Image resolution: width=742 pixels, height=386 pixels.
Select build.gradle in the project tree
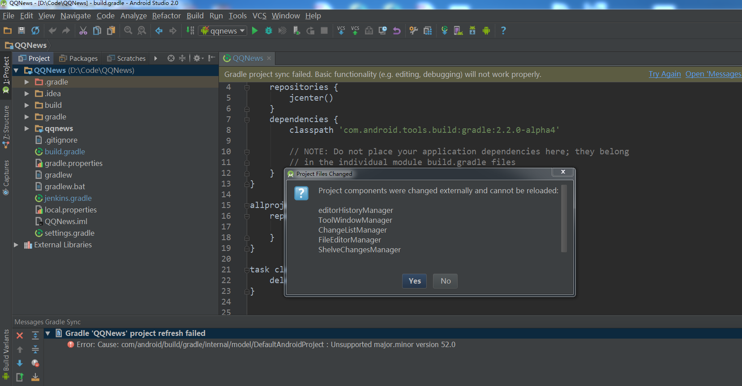[x=64, y=152]
